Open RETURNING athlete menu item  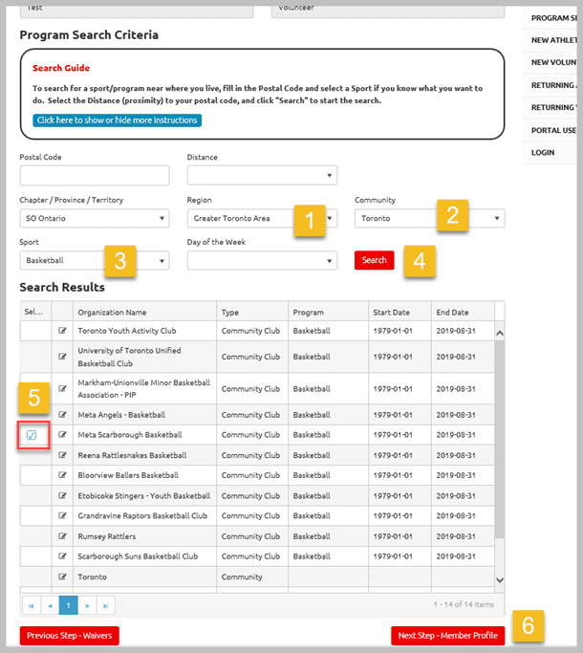pyautogui.click(x=551, y=85)
